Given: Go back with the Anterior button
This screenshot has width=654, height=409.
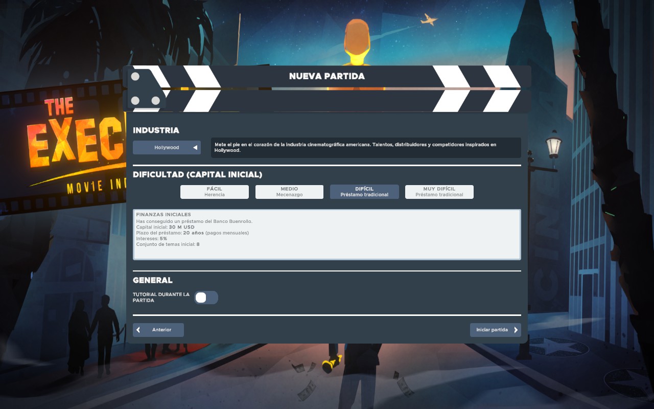Looking at the screenshot, I should coord(158,330).
